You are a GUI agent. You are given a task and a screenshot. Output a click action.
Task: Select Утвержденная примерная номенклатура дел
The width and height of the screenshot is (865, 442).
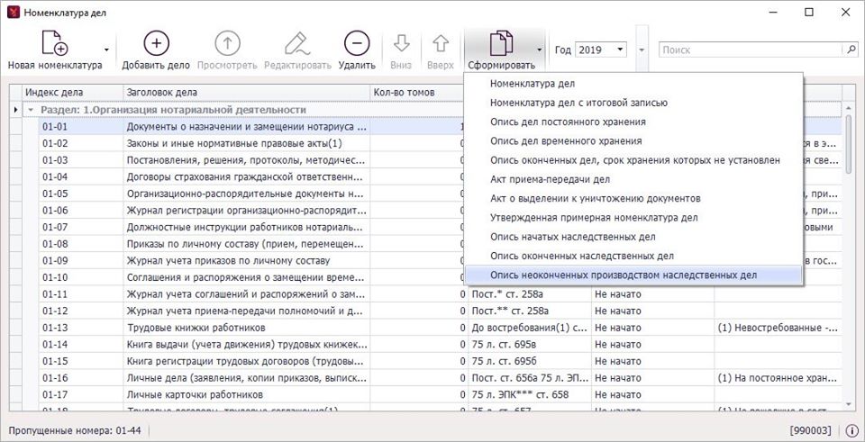click(x=633, y=218)
